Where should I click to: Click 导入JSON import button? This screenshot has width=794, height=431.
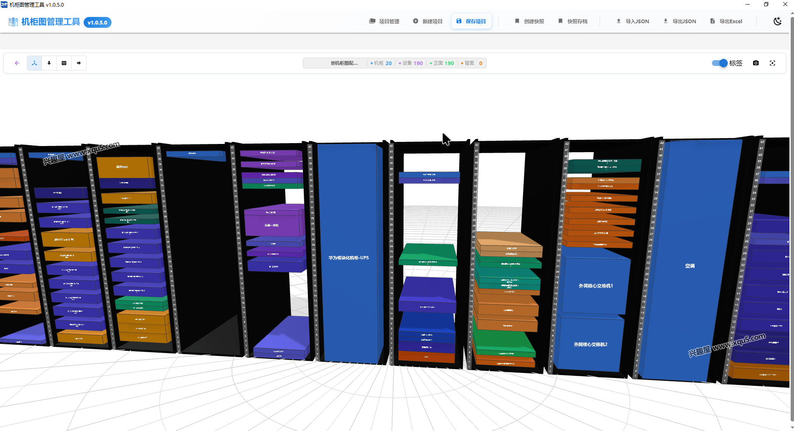point(633,21)
